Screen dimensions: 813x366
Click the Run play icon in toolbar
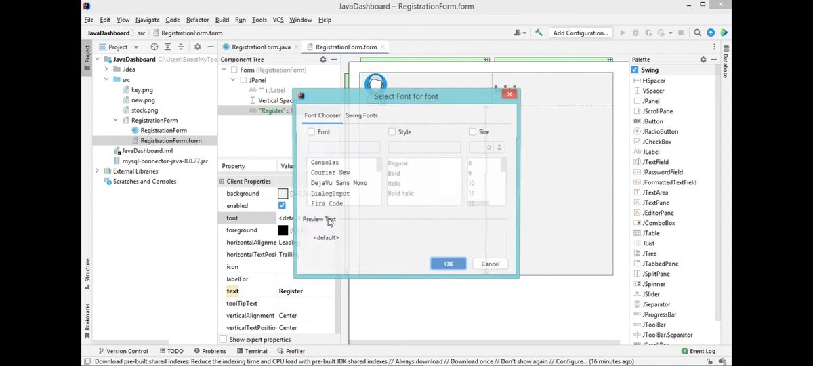click(x=623, y=33)
